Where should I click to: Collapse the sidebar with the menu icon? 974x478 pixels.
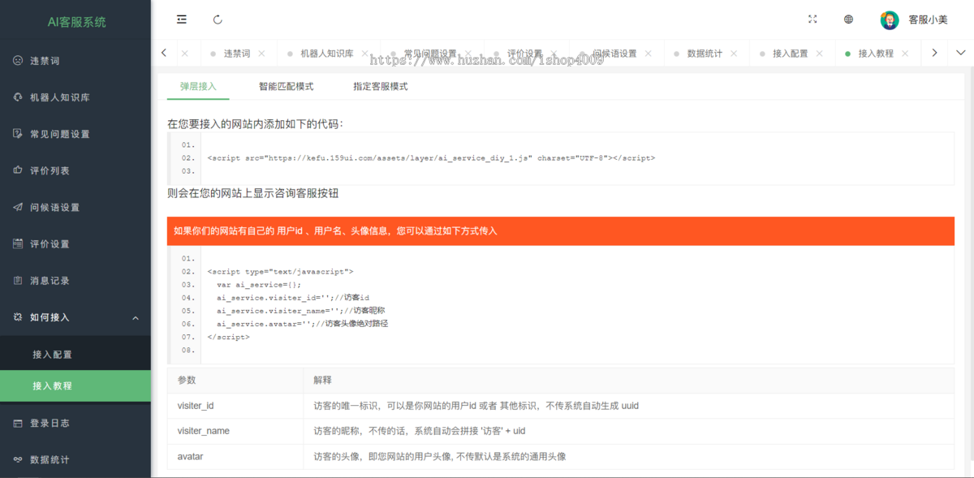pyautogui.click(x=181, y=19)
